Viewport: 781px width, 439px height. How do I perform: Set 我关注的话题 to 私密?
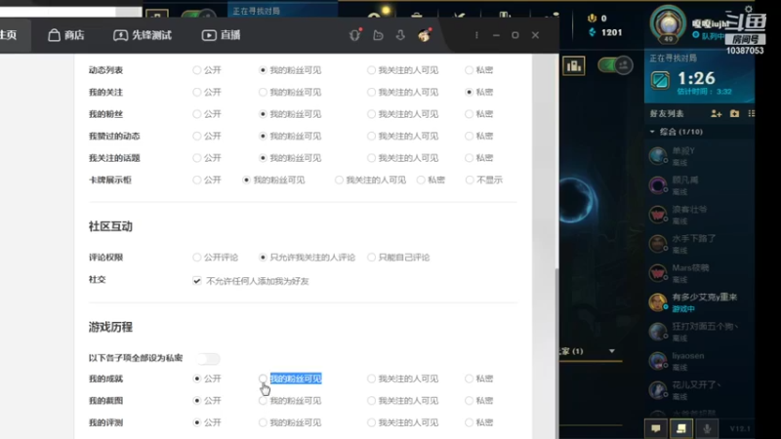coord(469,158)
